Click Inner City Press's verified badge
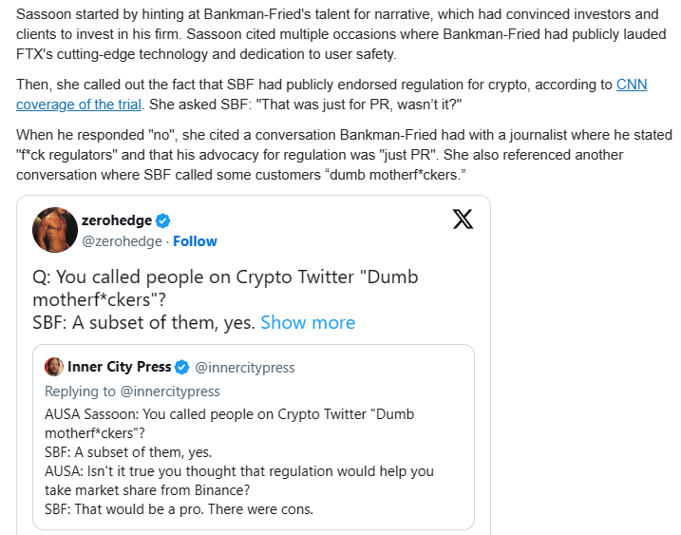681x535 pixels. [182, 367]
